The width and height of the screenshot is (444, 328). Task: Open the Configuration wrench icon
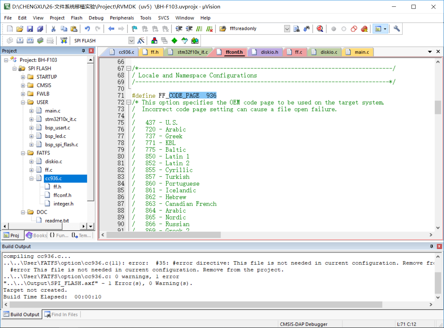(397, 29)
